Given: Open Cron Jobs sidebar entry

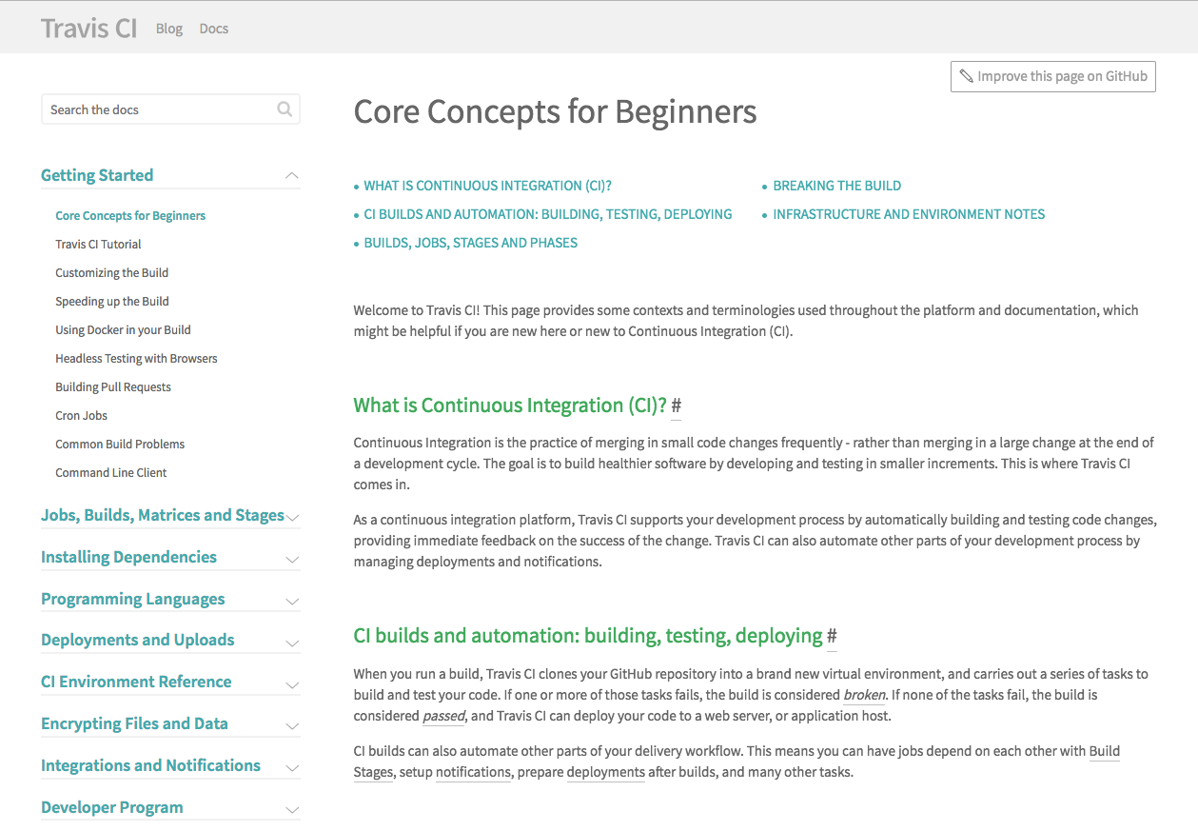Looking at the screenshot, I should point(82,415).
